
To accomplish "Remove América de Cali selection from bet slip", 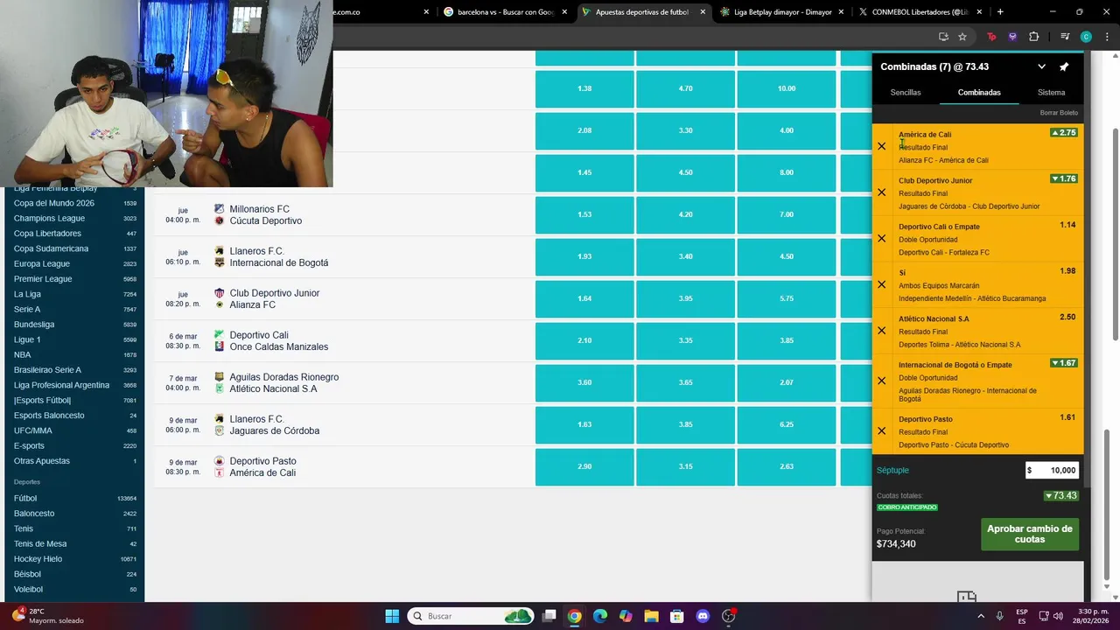I will coord(881,146).
